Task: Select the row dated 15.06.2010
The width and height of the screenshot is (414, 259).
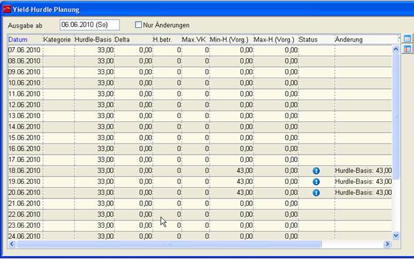Action: click(x=200, y=138)
